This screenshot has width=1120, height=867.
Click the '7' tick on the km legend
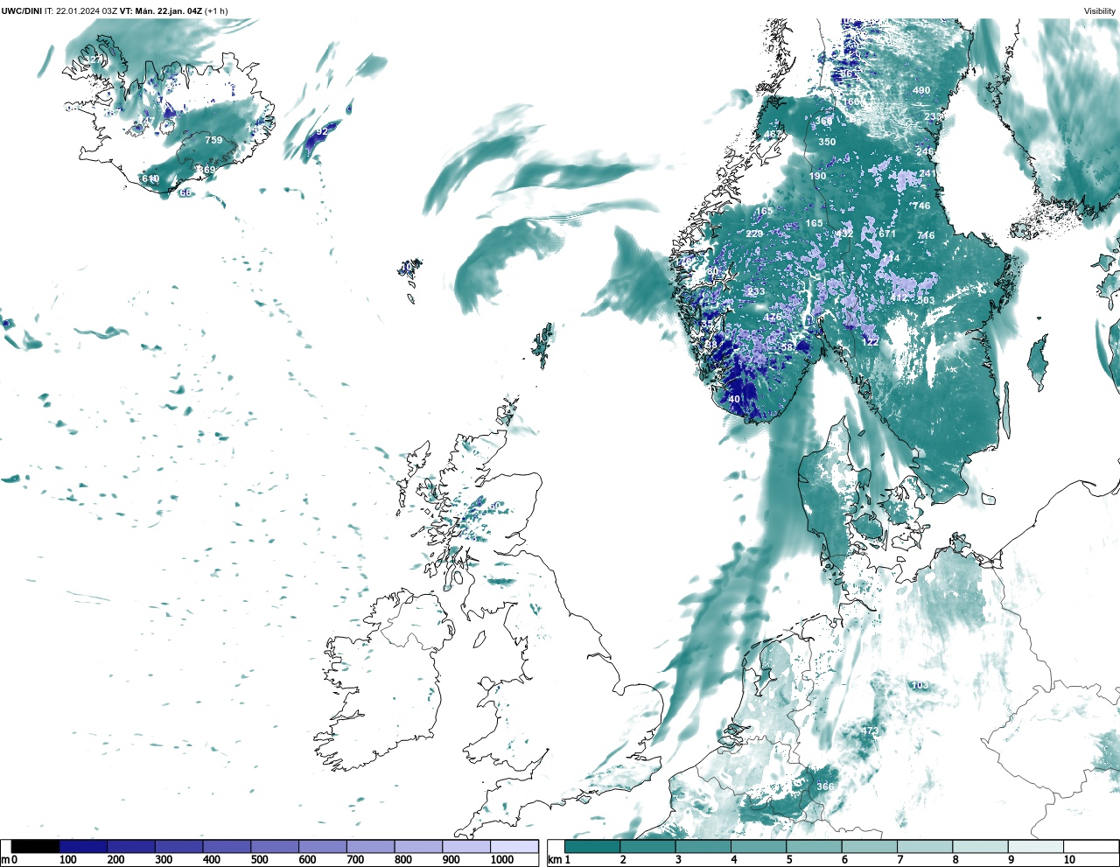coord(899,860)
